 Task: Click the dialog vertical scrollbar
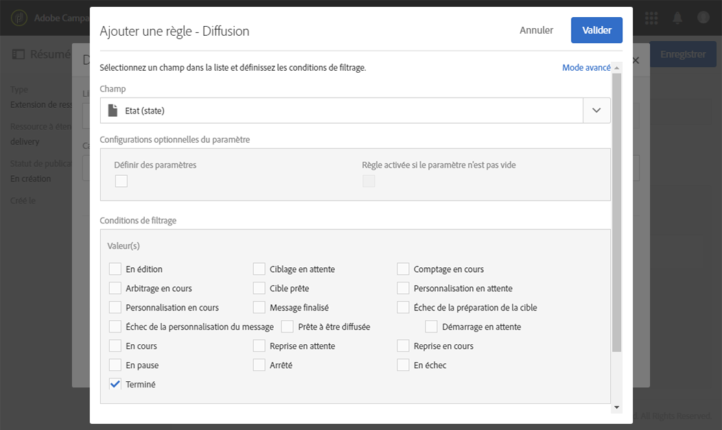[616, 206]
